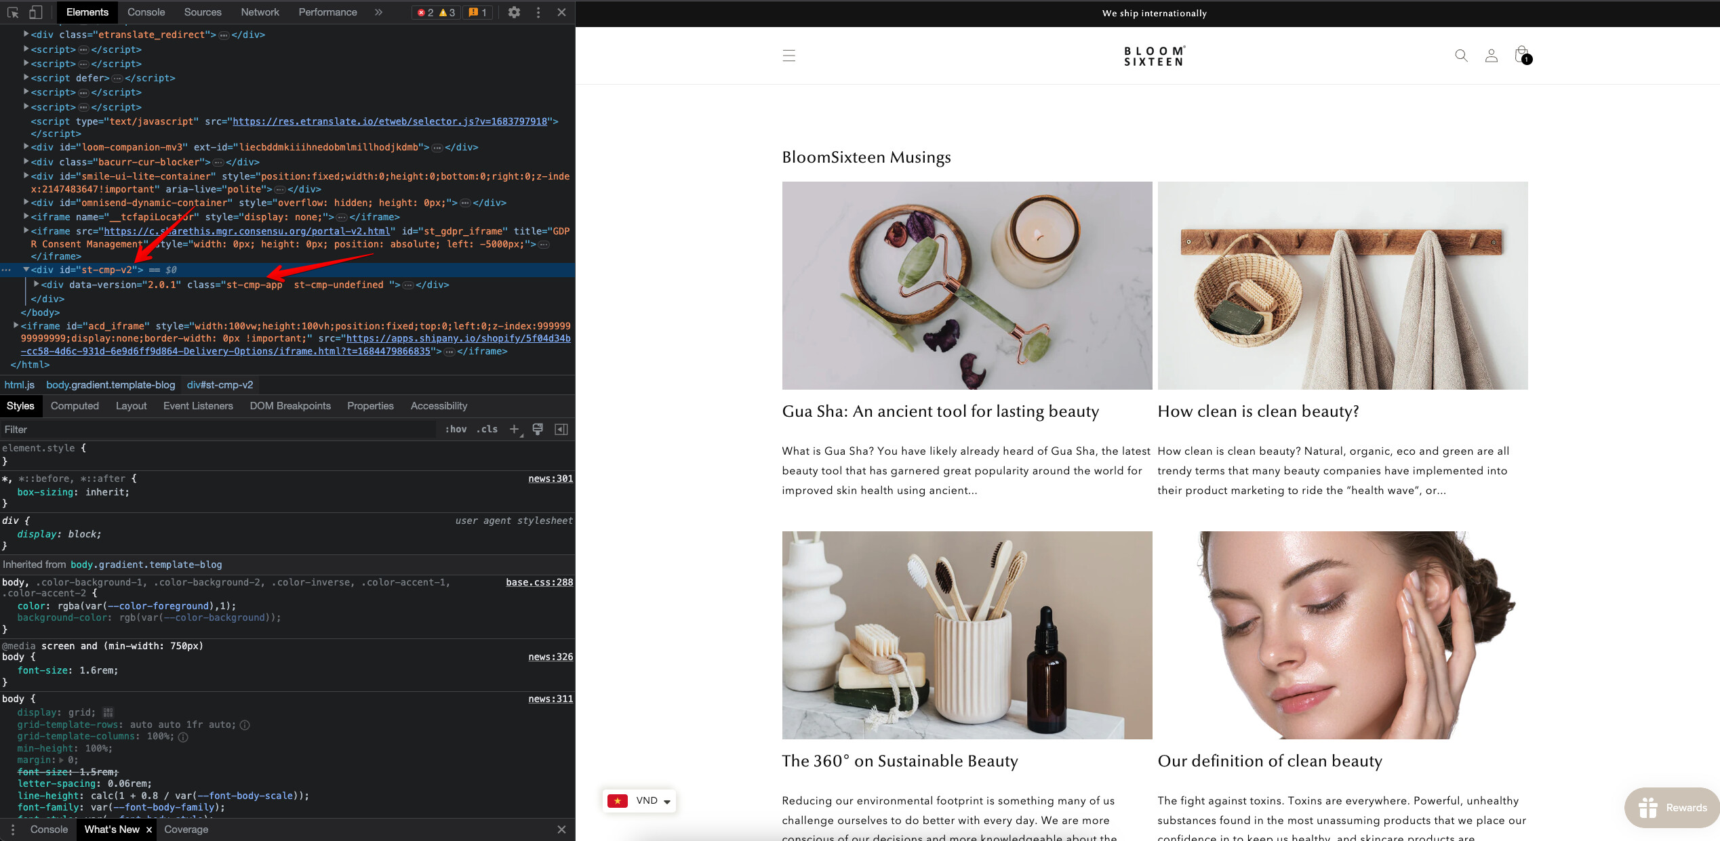Switch to the Computed styles tab
Viewport: 1720px width, 841px height.
[75, 406]
